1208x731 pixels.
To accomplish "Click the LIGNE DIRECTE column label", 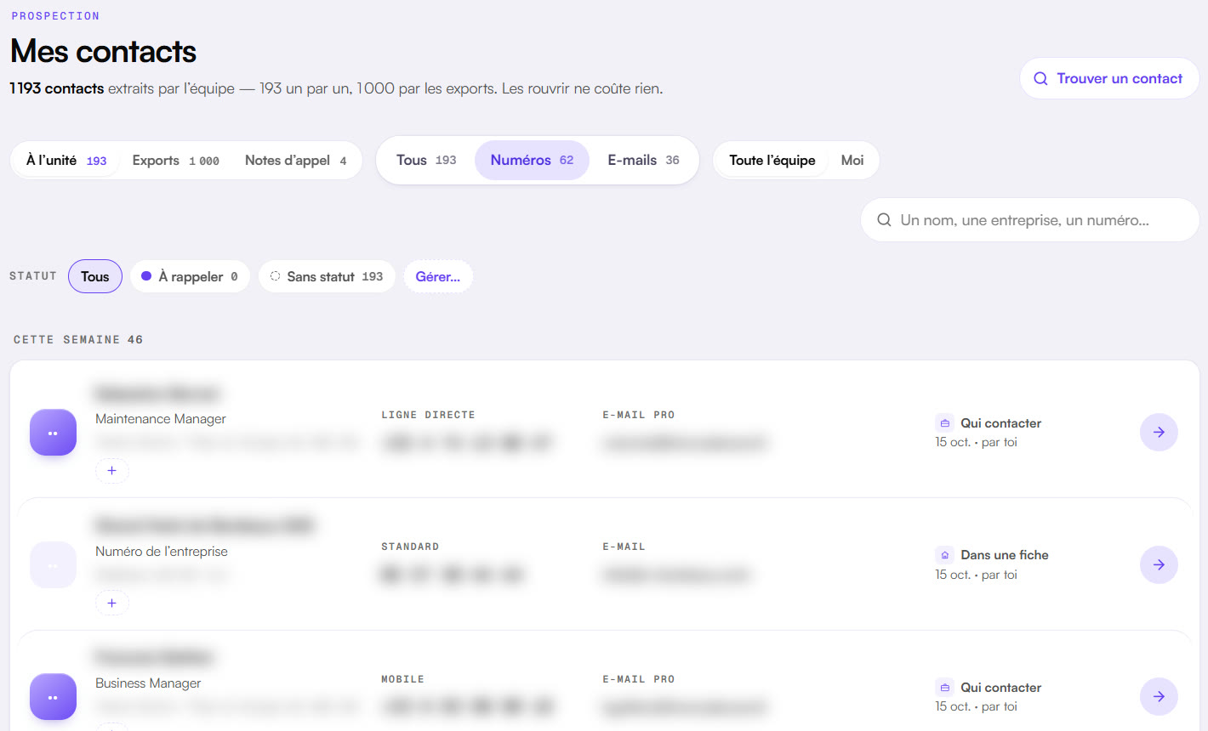I will coord(428,415).
